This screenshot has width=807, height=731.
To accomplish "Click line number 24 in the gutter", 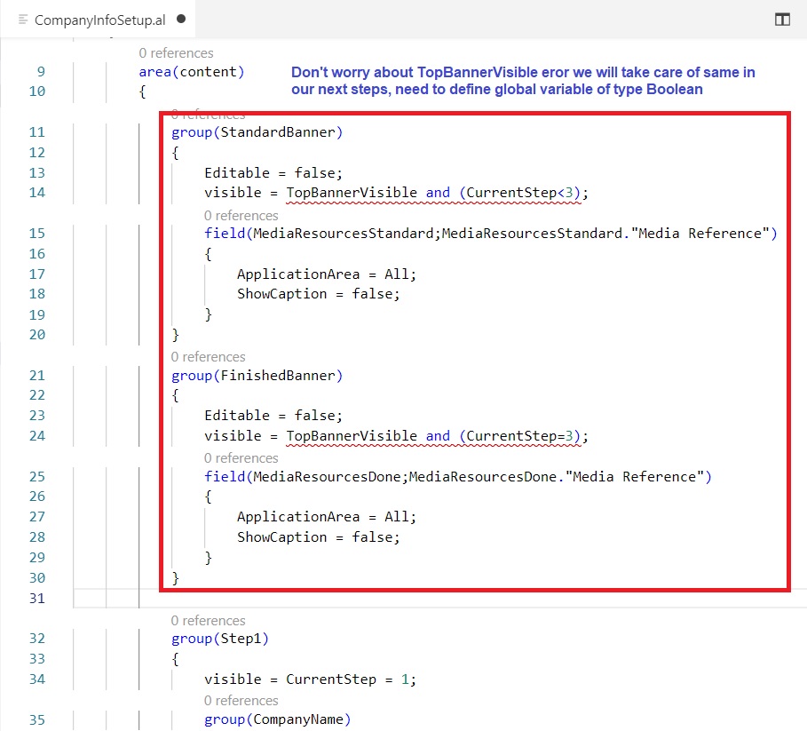I will pyautogui.click(x=36, y=436).
